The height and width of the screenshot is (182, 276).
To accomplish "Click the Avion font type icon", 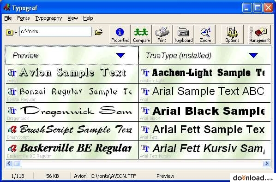I will (12, 73).
